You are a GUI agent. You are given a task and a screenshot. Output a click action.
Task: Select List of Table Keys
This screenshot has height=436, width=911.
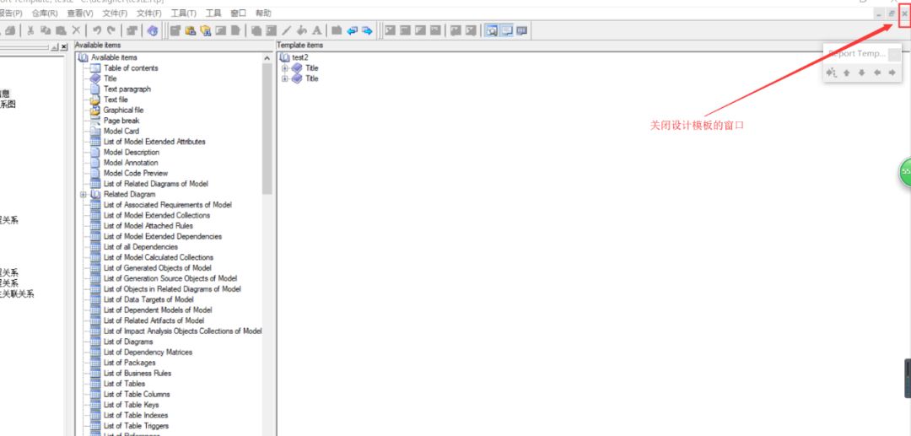pos(132,405)
